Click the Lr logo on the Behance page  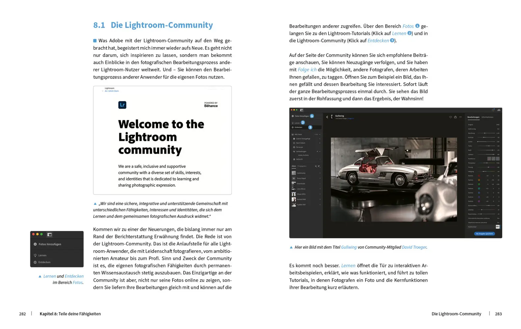(122, 105)
